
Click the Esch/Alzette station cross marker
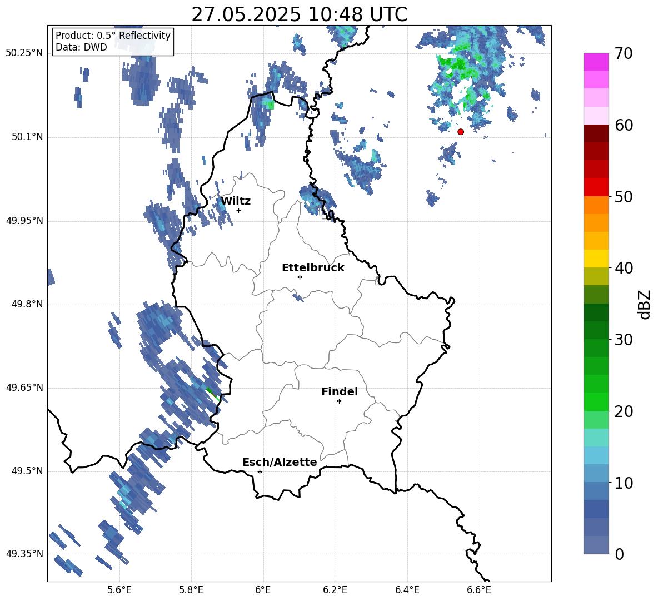tap(260, 471)
